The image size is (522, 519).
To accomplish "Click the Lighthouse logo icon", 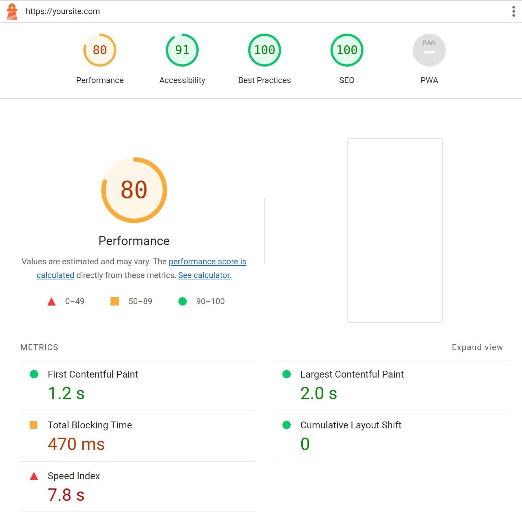I will [x=12, y=11].
